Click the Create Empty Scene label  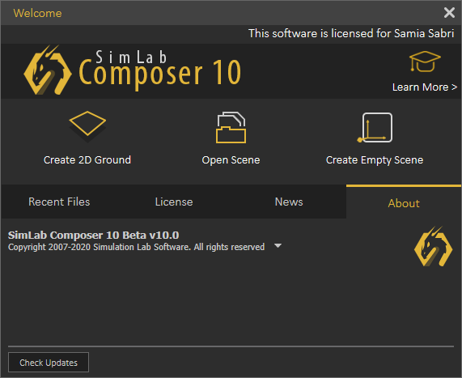375,160
